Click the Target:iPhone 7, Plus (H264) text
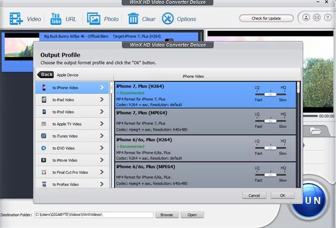The image size is (336, 228). click(137, 36)
